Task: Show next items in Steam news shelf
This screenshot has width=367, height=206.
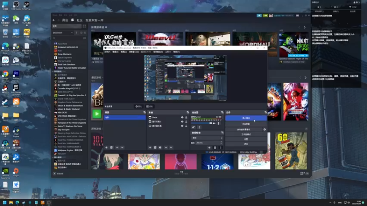Action: click(305, 27)
